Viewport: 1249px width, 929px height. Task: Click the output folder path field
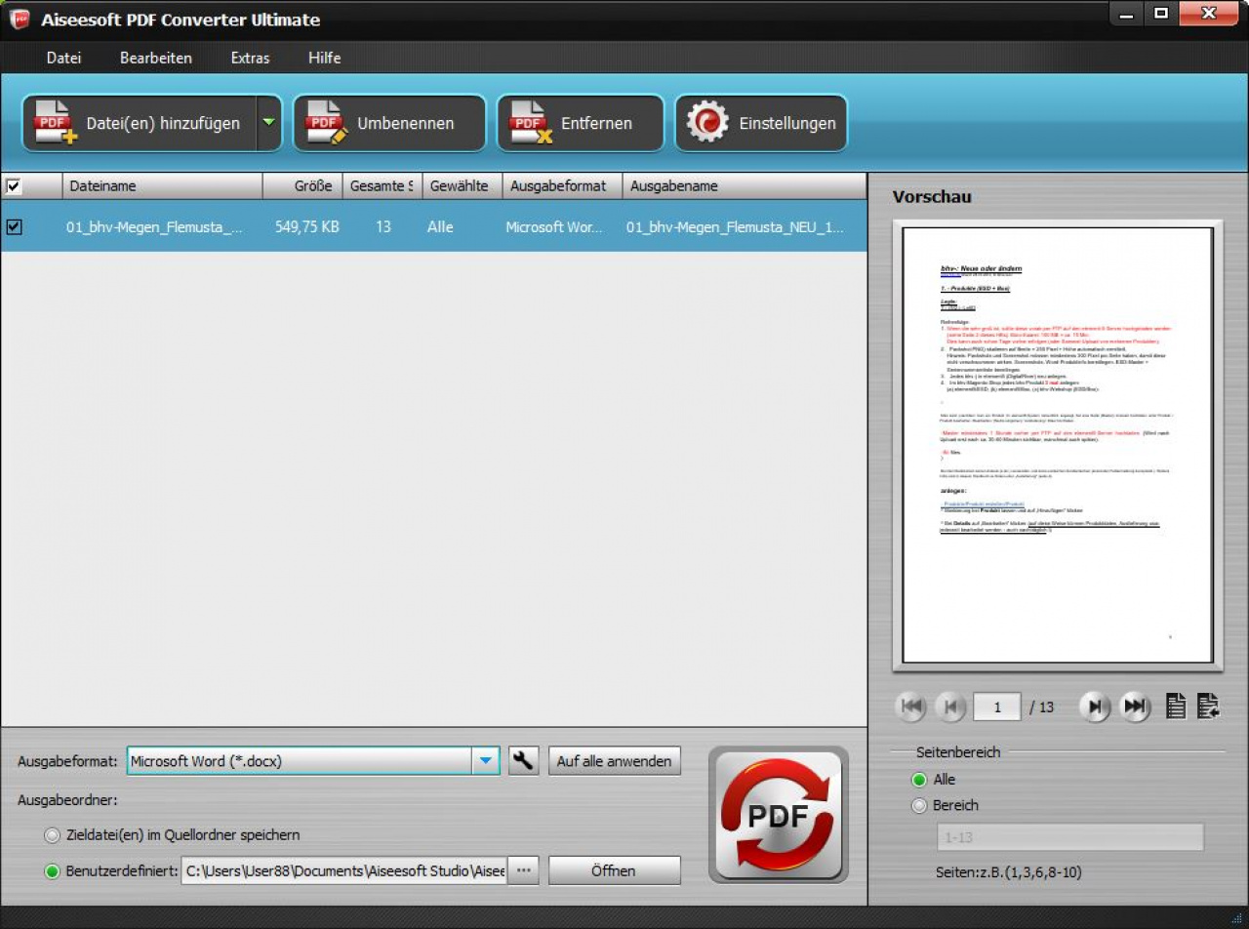(x=343, y=870)
